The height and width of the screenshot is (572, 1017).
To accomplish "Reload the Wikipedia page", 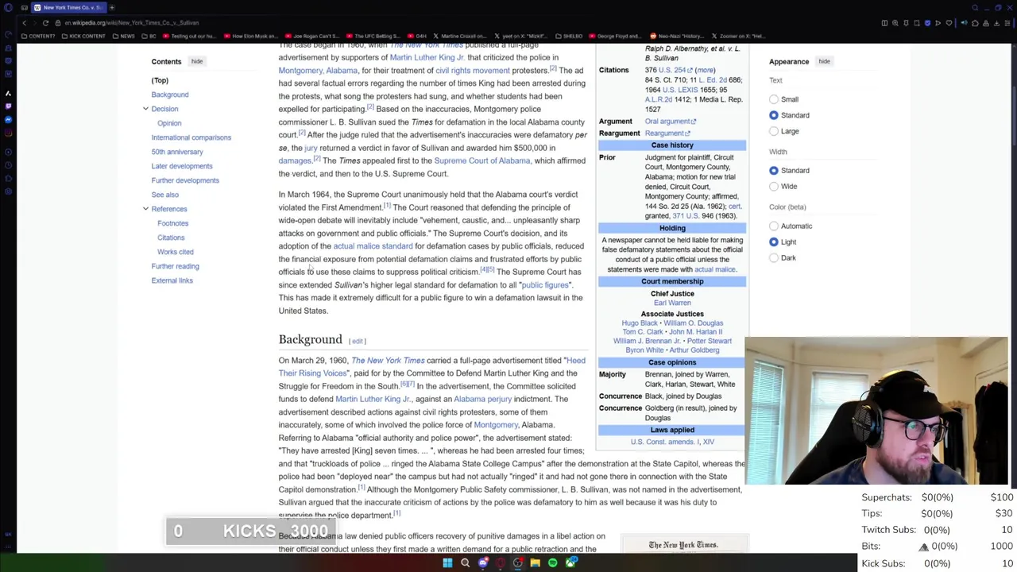I will [45, 23].
